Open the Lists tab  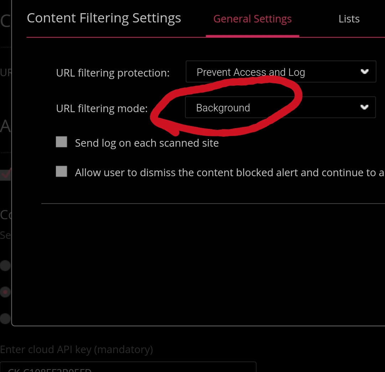349,19
